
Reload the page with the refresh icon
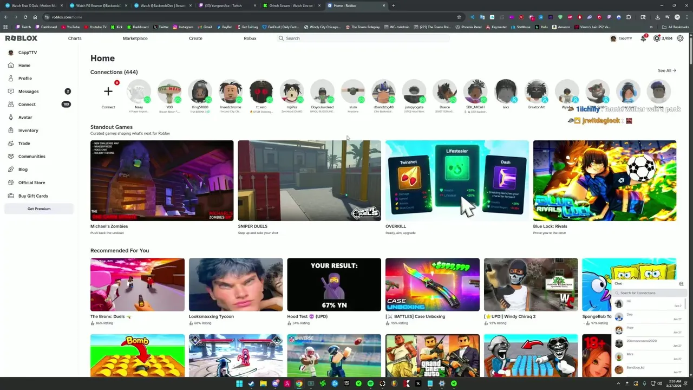point(25,17)
